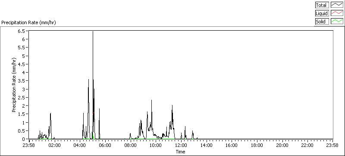Click the 0 y-axis minimum value
345x156 pixels.
(x=23, y=139)
